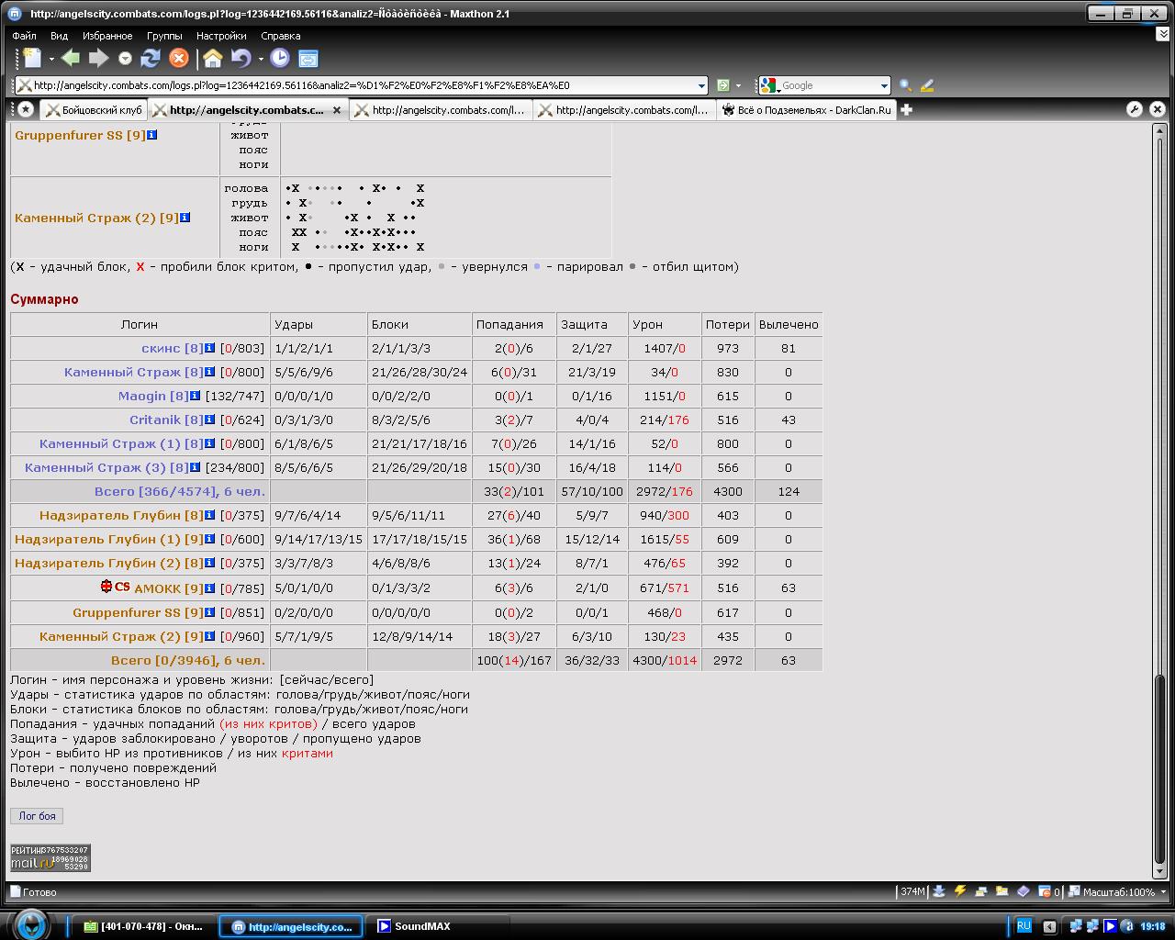
Task: Click the new tab page icon in toolbar
Action: (32, 59)
